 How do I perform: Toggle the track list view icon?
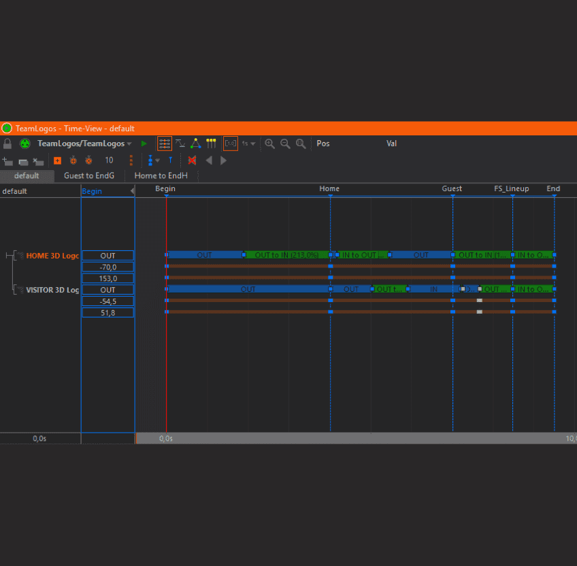click(x=165, y=144)
